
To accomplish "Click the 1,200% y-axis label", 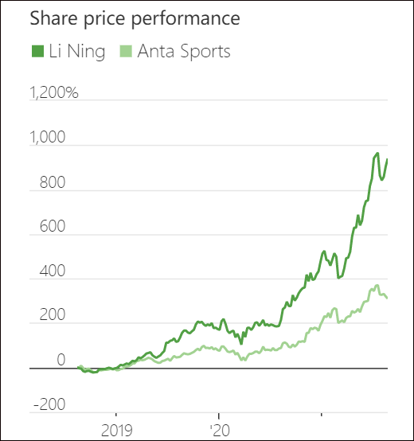I will point(53,92).
